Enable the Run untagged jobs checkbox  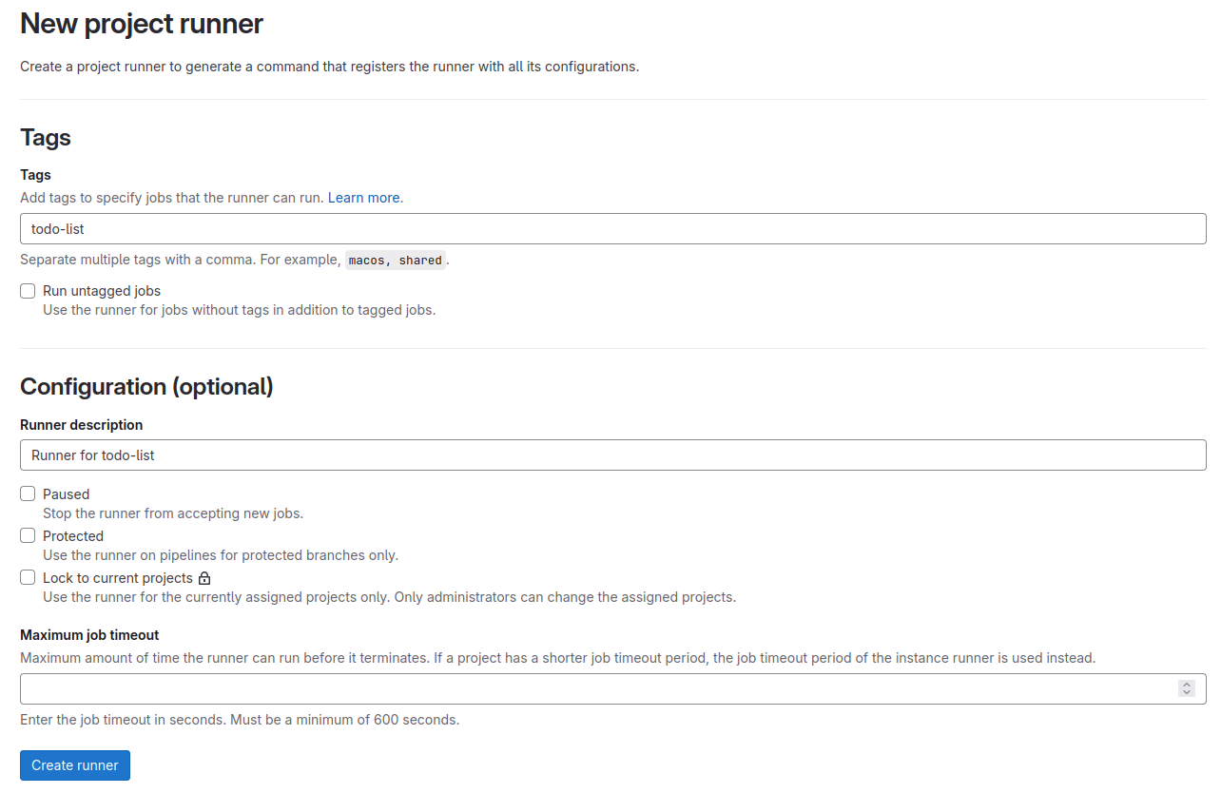click(28, 291)
